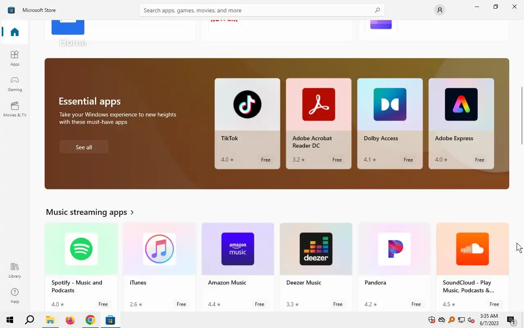Open the Amazon Music app icon
Viewport: 524px width, 328px height.
click(237, 249)
